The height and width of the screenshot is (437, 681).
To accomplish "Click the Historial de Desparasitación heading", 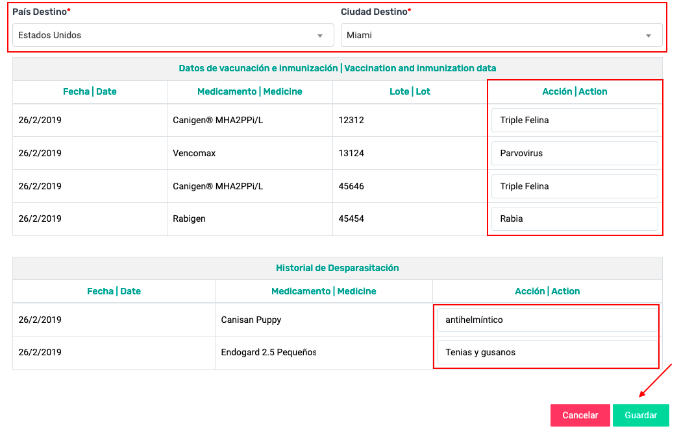I will (338, 268).
